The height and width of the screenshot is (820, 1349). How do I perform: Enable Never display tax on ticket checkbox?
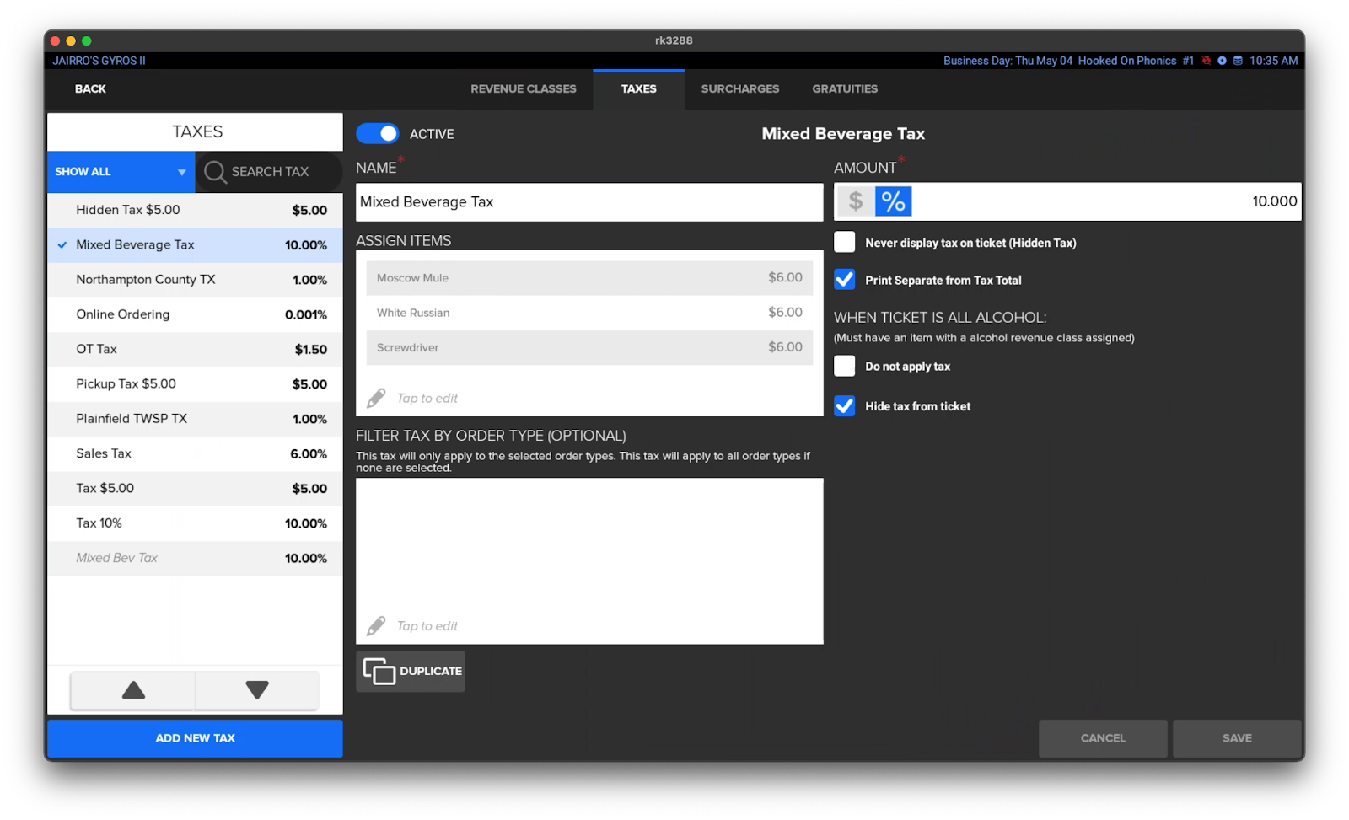pyautogui.click(x=844, y=243)
